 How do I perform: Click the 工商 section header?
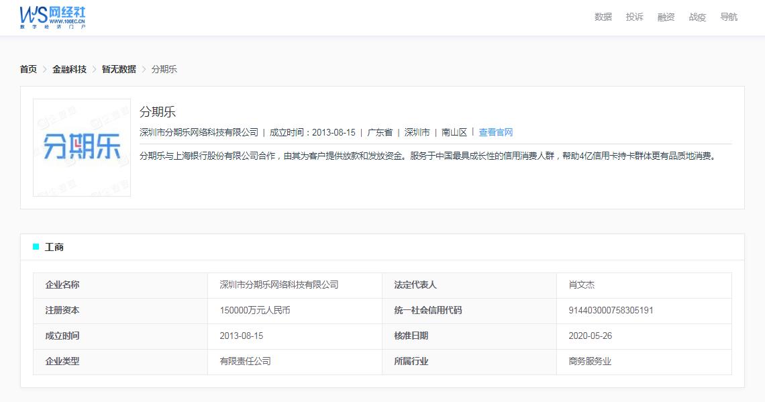point(55,248)
